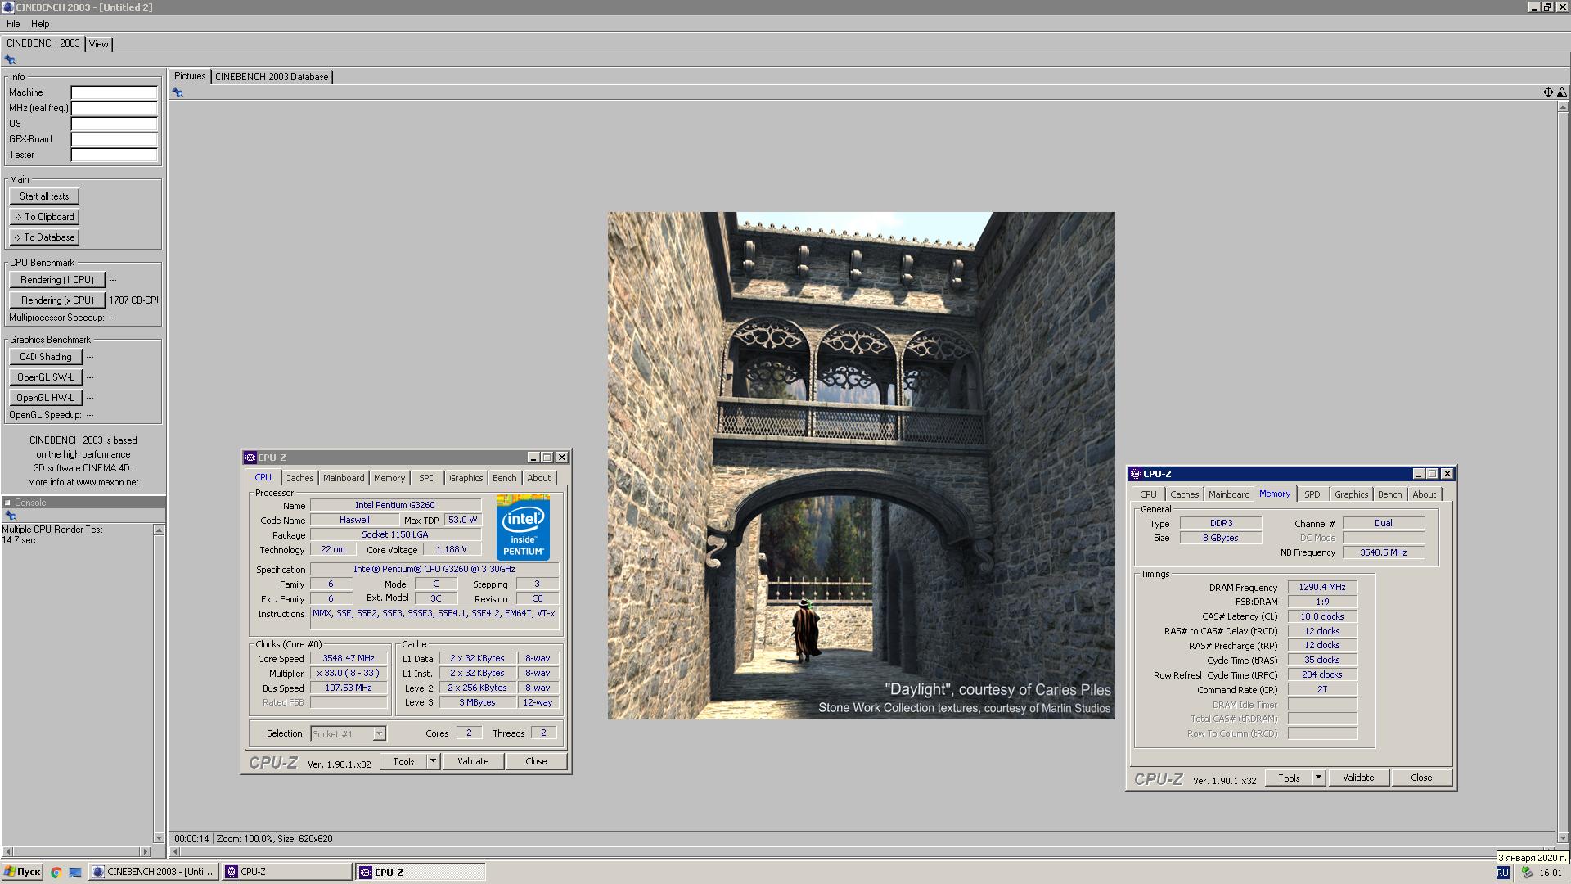Click Tools button in right CPU-Z window
The width and height of the screenshot is (1571, 884).
1289,778
